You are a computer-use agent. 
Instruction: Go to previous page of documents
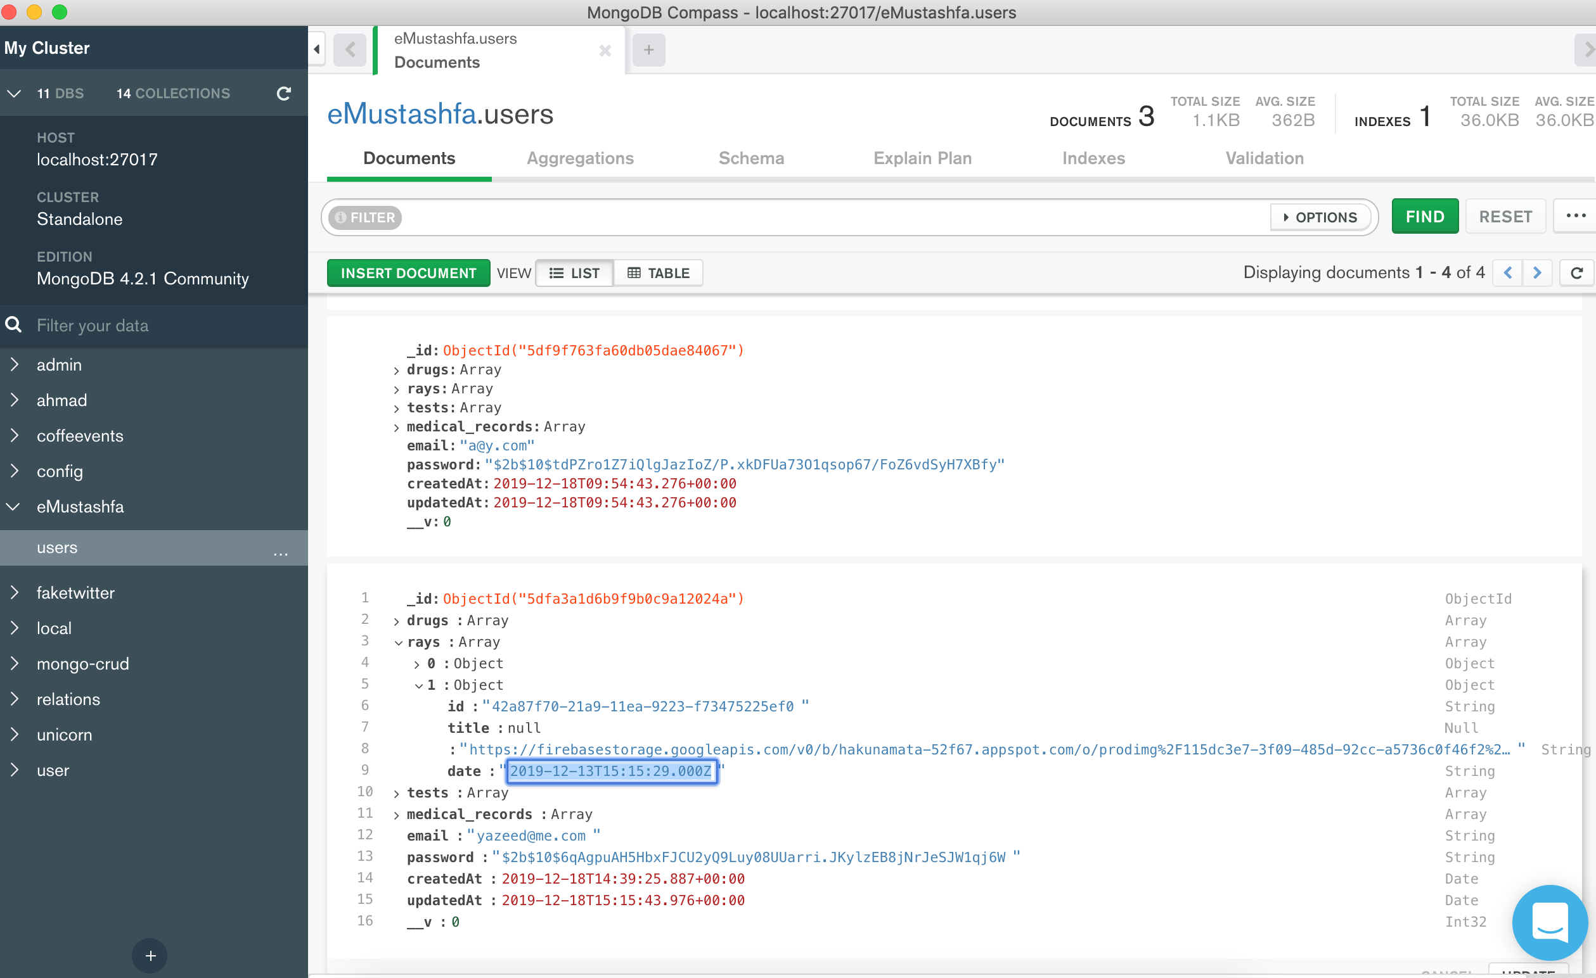pyautogui.click(x=1508, y=272)
